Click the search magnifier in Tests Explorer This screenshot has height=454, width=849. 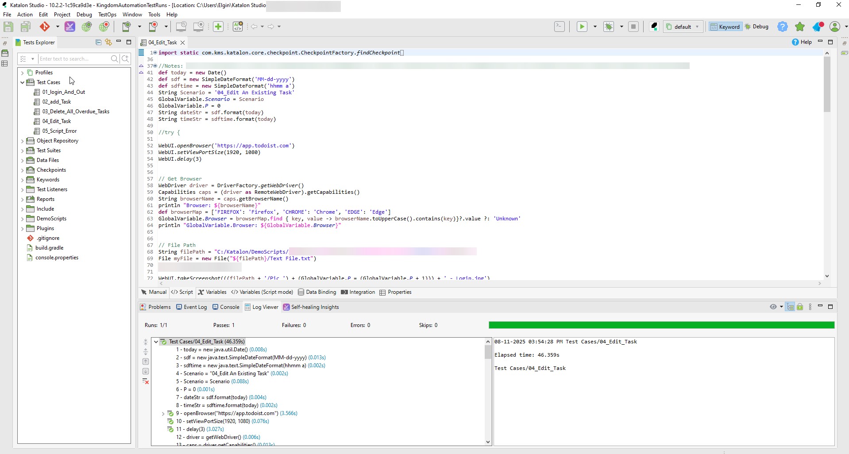pos(114,59)
